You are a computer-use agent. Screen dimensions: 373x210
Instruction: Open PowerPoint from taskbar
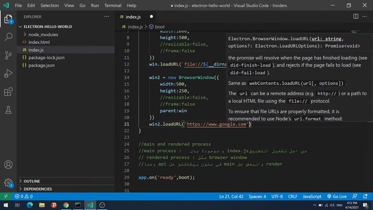tap(54, 205)
